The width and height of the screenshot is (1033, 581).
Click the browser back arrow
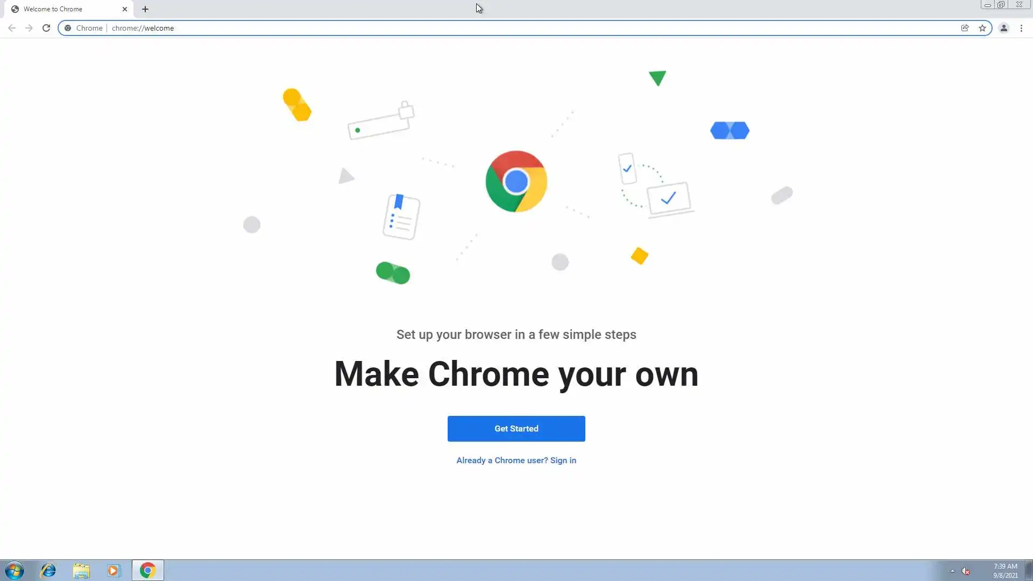point(12,28)
